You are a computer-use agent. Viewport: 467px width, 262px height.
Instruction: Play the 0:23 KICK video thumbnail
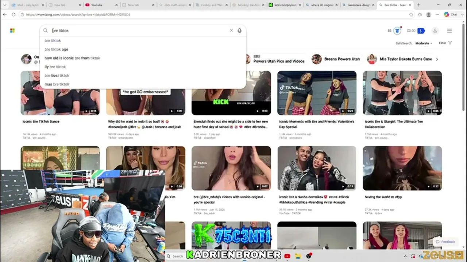point(231,102)
